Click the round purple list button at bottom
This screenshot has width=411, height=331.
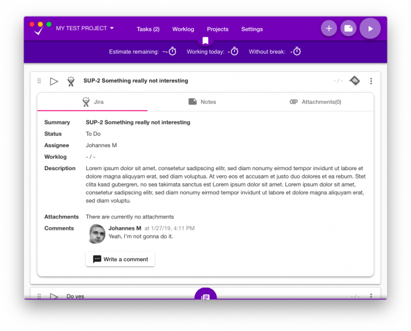[206, 297]
